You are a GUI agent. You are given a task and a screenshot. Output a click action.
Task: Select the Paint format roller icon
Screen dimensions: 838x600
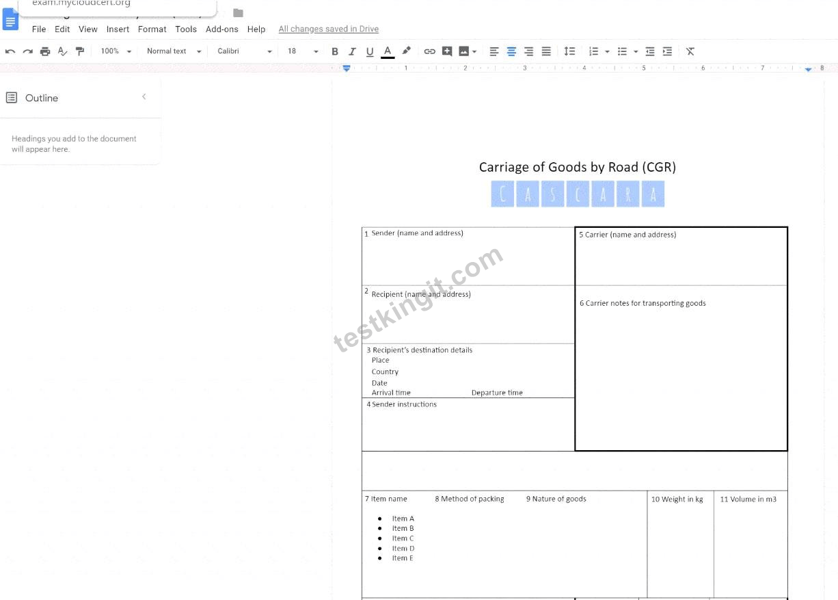tap(80, 51)
